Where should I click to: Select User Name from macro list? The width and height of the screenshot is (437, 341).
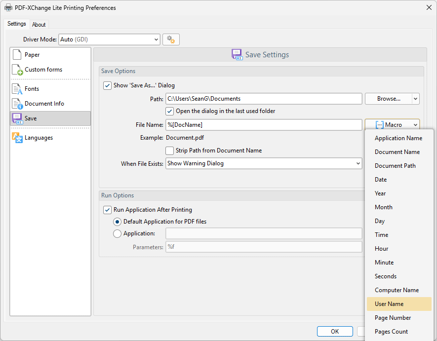coord(399,304)
